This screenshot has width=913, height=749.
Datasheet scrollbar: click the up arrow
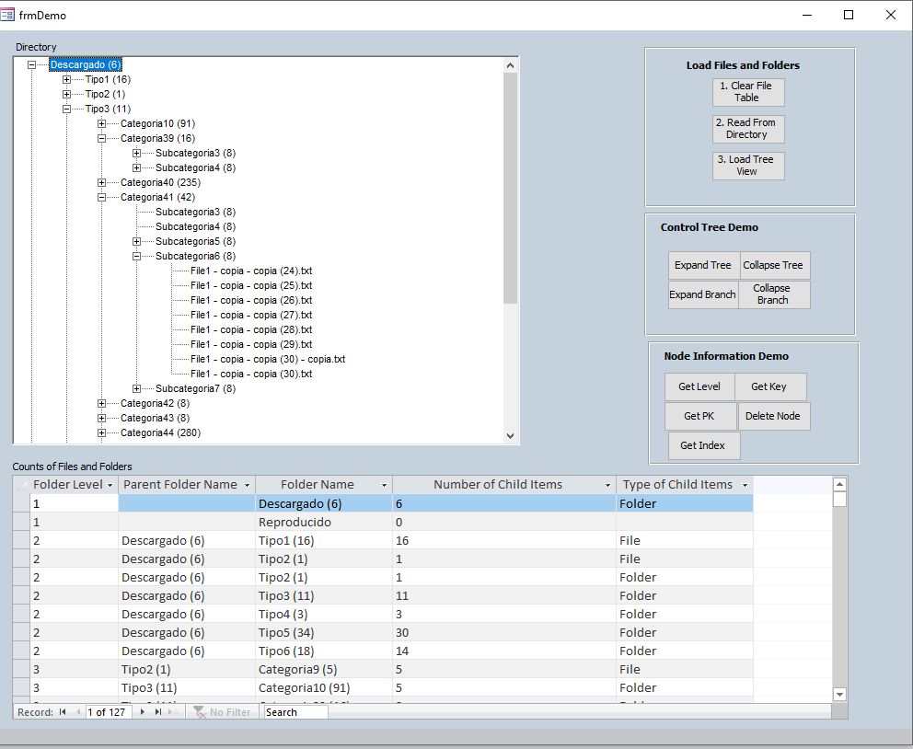(839, 484)
